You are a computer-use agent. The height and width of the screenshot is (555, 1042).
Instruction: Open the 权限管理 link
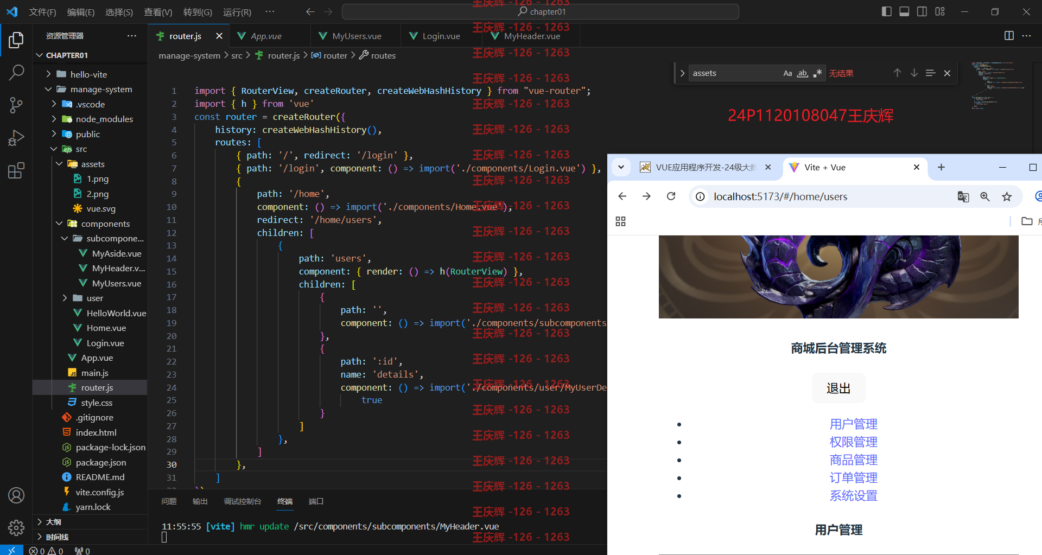coord(853,442)
